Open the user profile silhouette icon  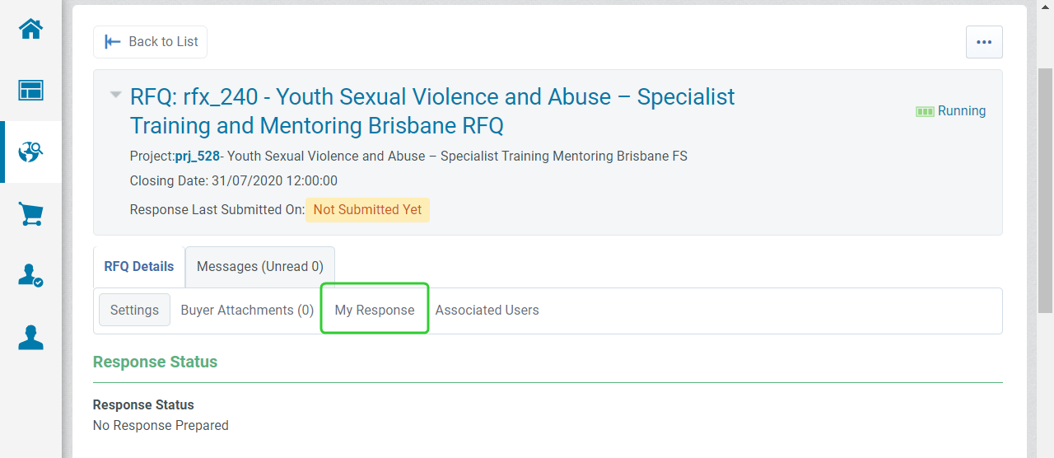tap(30, 338)
